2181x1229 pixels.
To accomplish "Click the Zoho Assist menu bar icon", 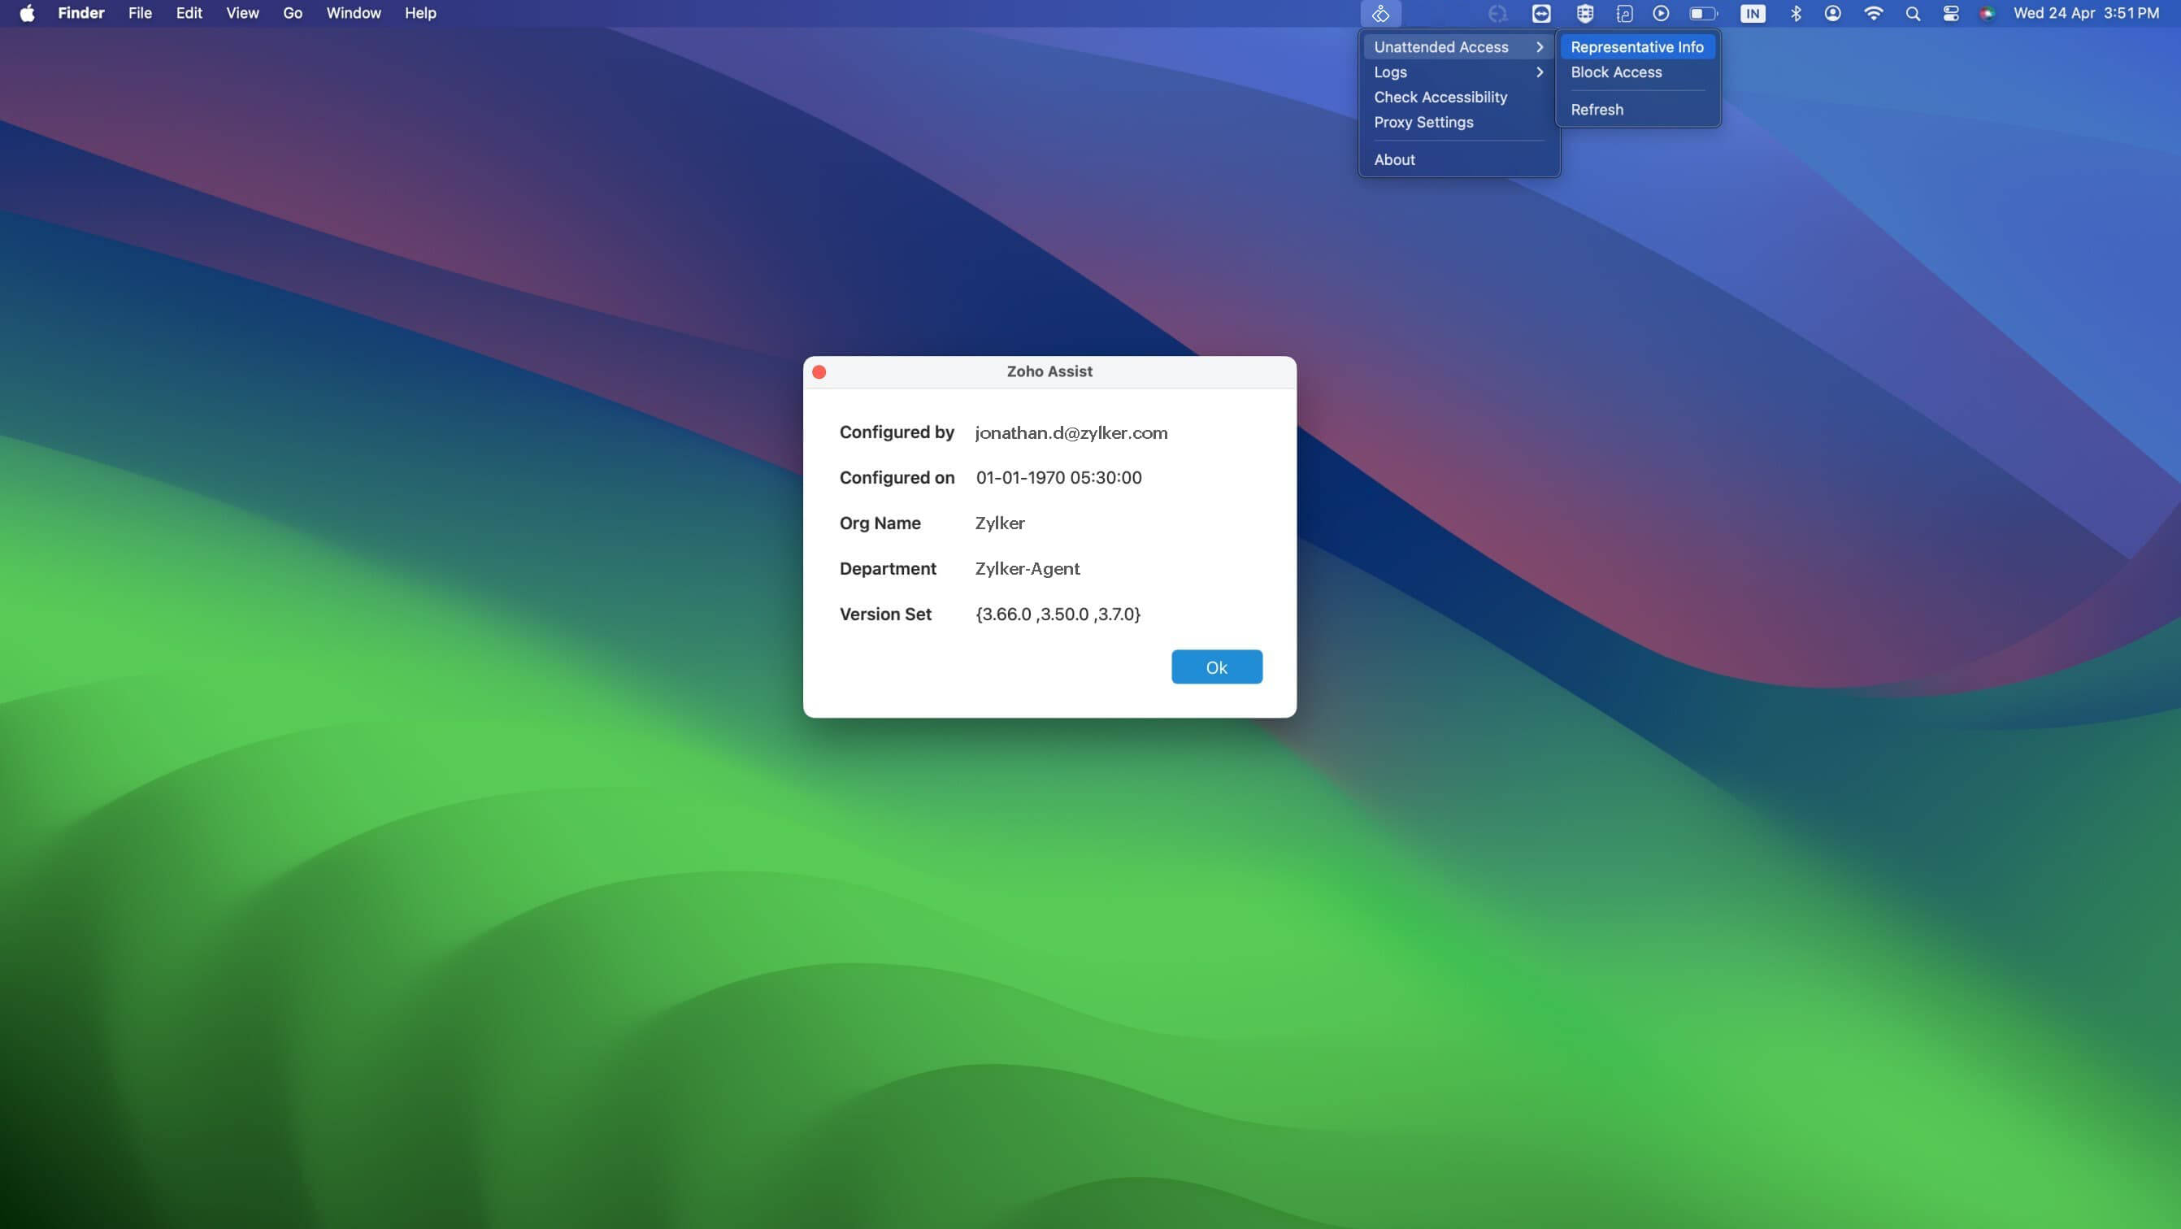I will point(1381,14).
